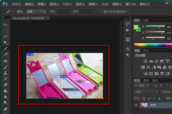This screenshot has height=114, width=172.
Task: Open the Actions panel play icon
Action: [x=128, y=30]
